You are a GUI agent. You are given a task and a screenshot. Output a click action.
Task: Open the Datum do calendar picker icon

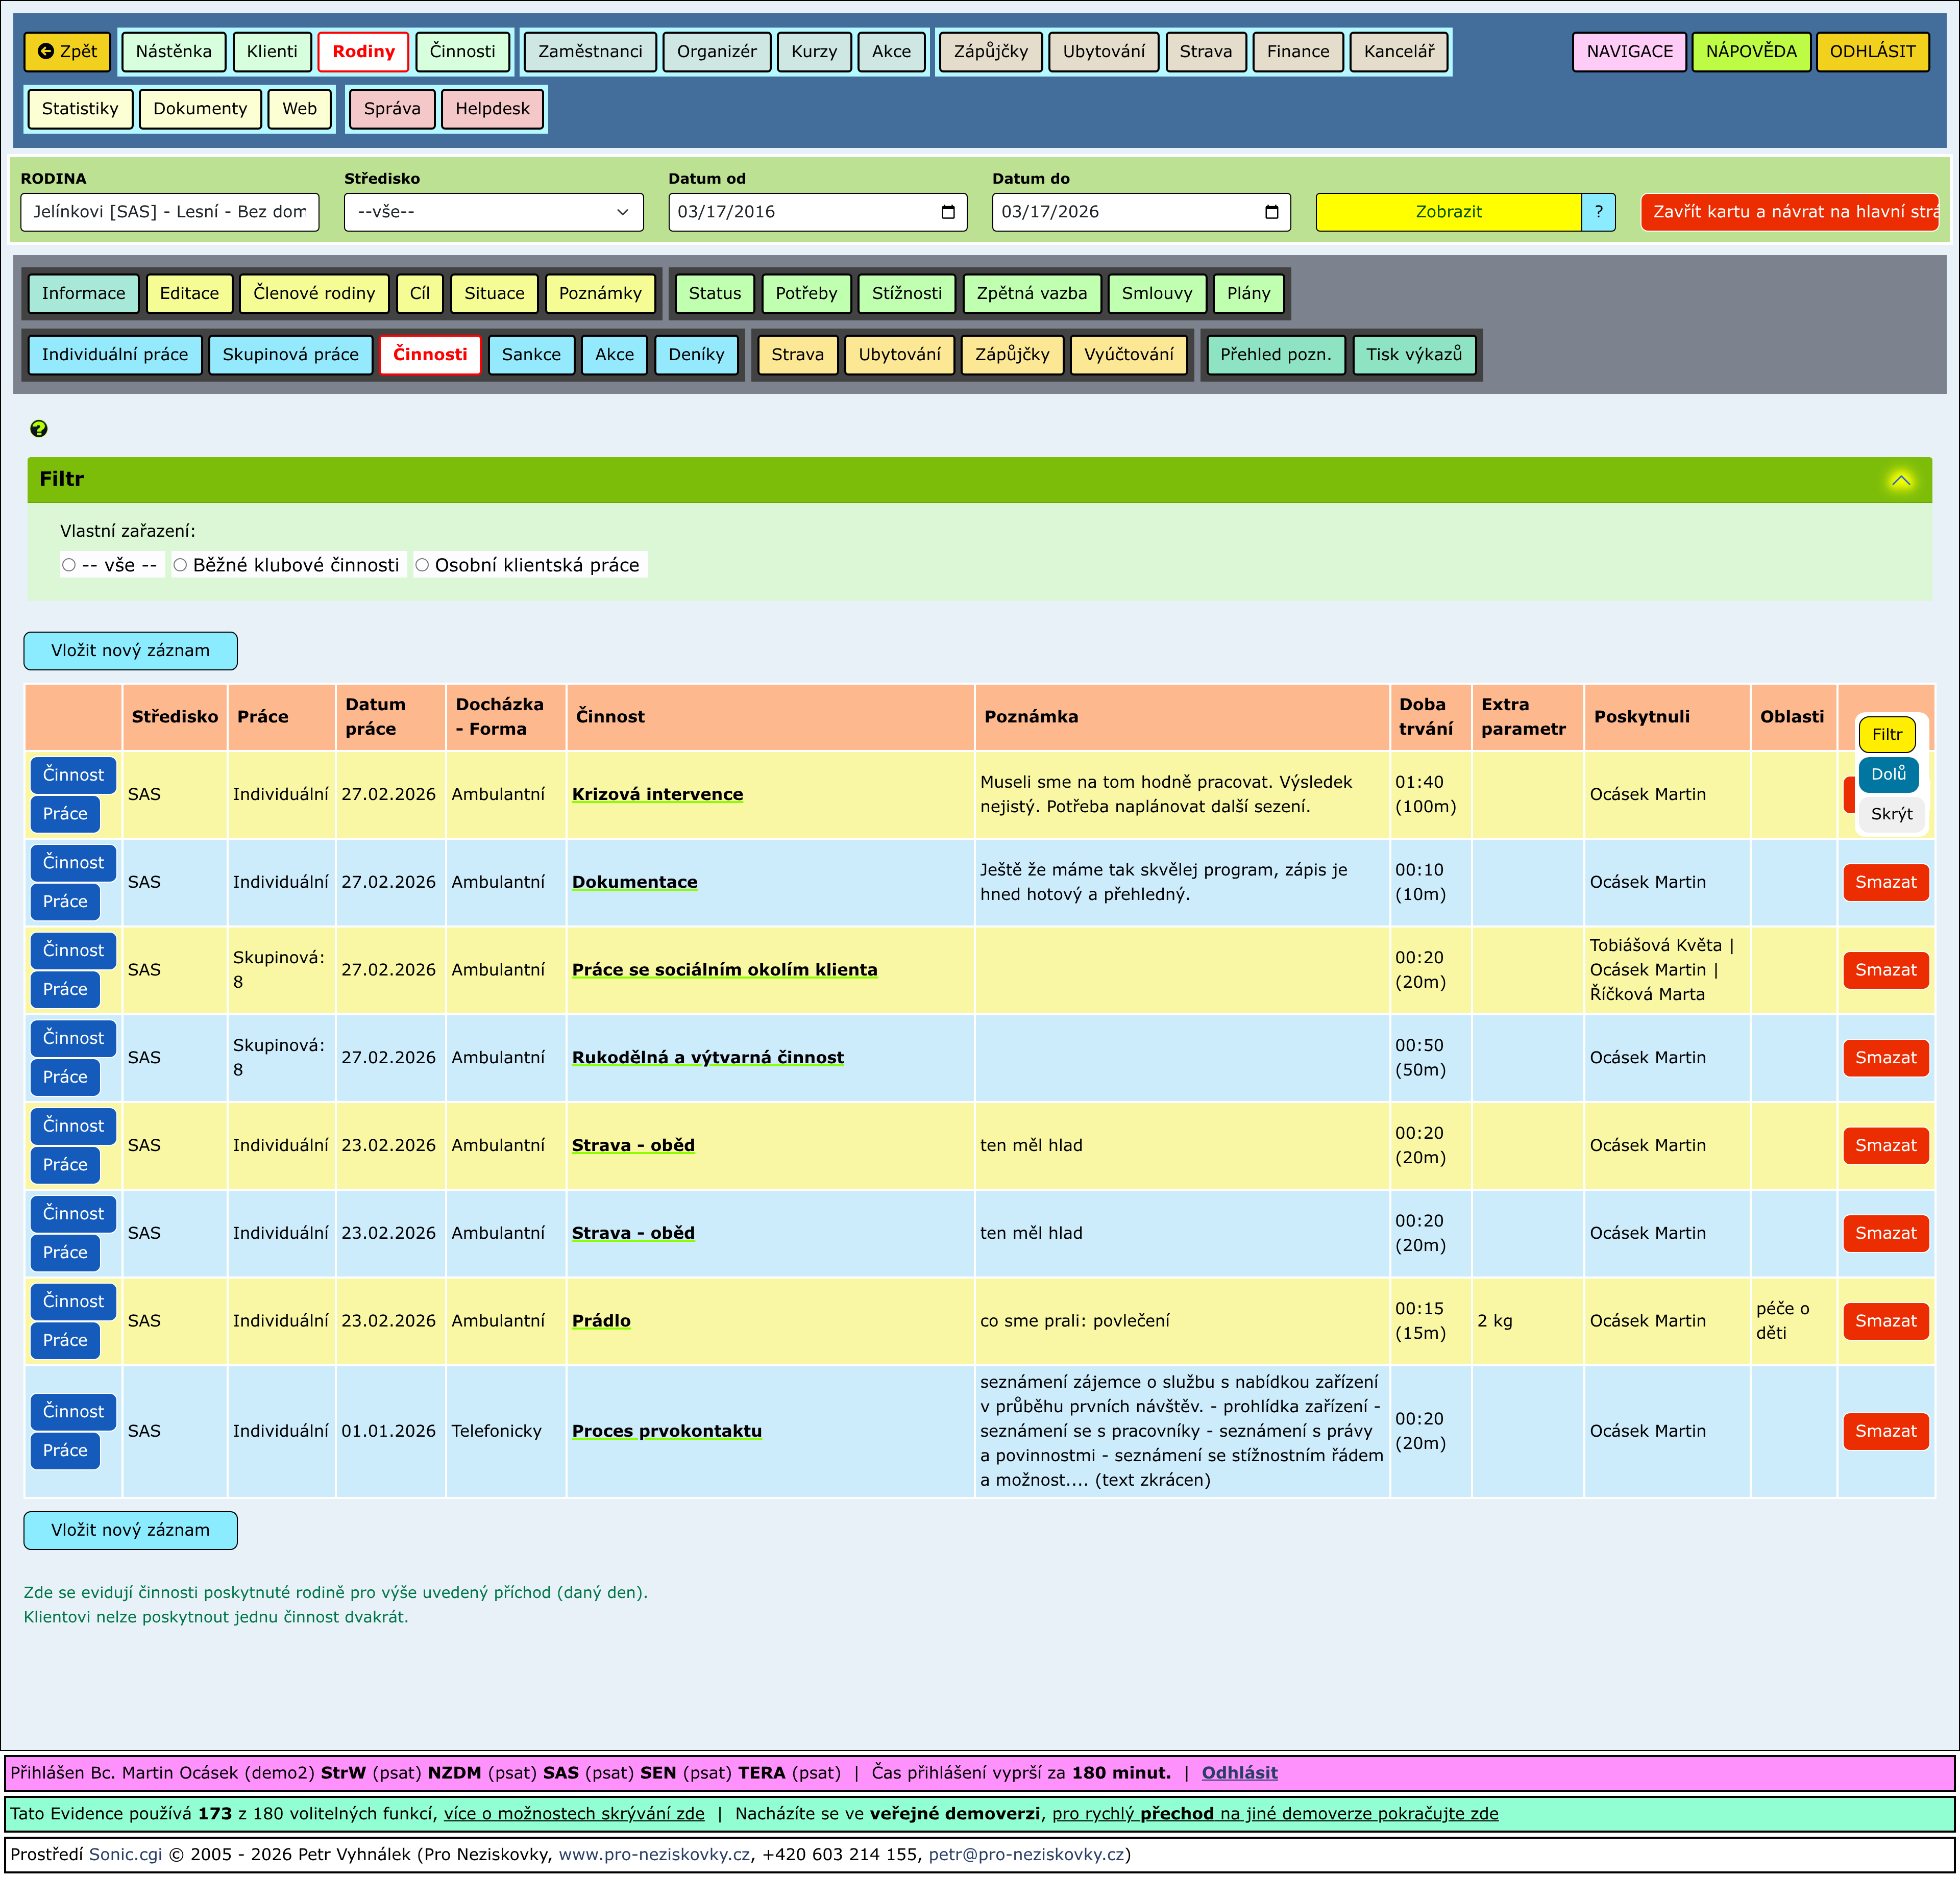[x=1271, y=212]
